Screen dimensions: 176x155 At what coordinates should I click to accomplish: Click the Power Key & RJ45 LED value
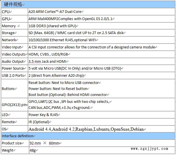click(44, 115)
